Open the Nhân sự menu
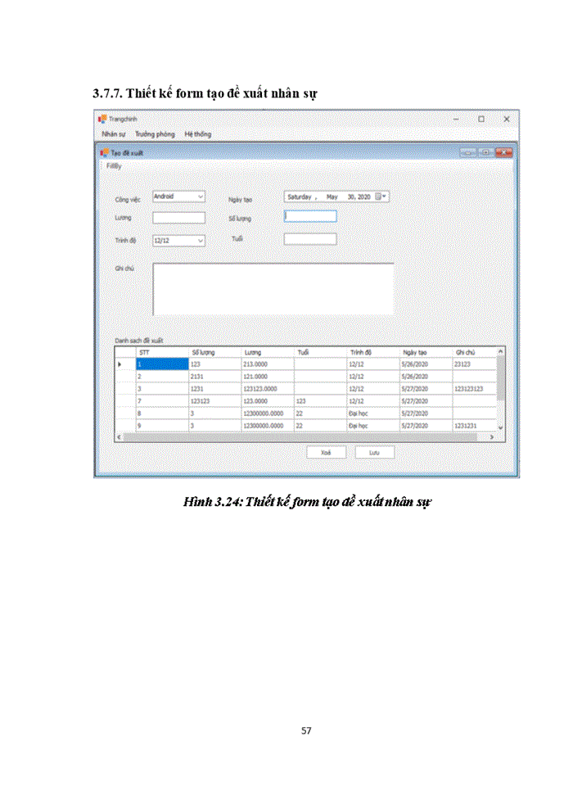Viewport: 573px width, 786px height. 113,134
